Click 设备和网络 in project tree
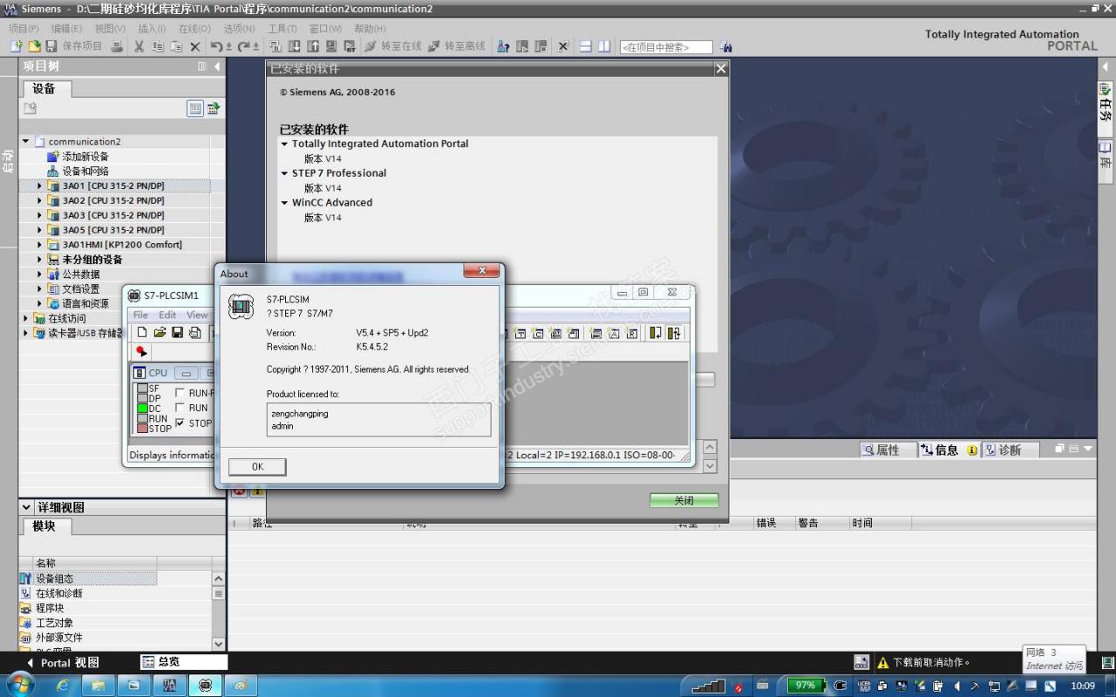Screen dimensions: 1116x697 (x=85, y=171)
